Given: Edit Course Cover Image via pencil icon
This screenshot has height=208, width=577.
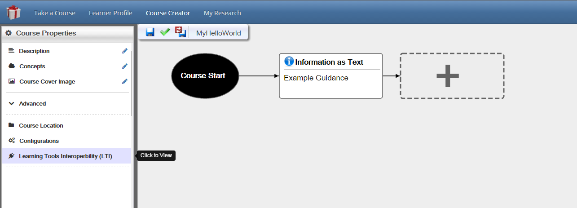Looking at the screenshot, I should click(x=125, y=82).
